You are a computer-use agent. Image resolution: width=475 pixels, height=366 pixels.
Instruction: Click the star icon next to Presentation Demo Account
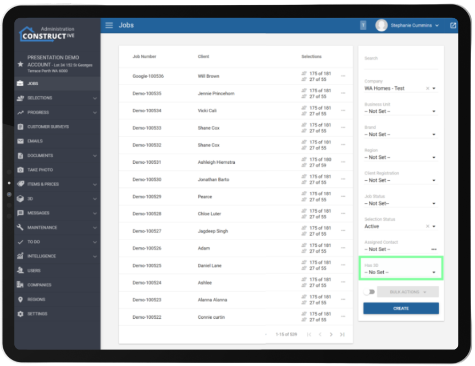20,64
